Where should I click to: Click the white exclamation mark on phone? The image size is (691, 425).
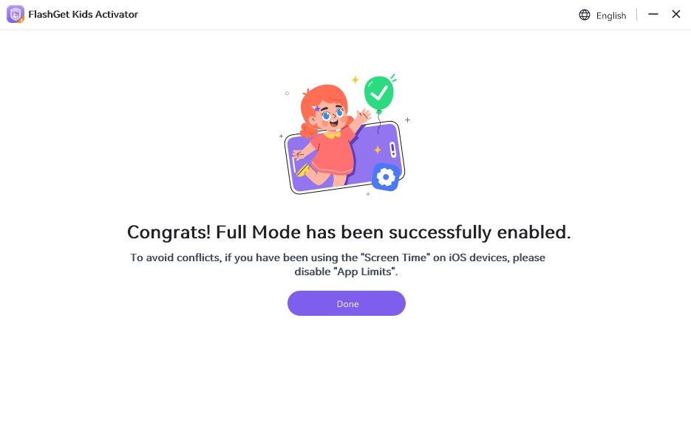[393, 150]
